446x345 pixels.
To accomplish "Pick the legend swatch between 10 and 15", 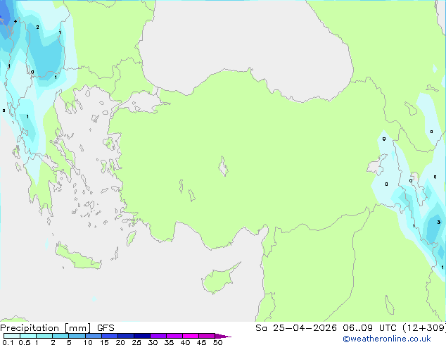I will (x=94, y=336).
